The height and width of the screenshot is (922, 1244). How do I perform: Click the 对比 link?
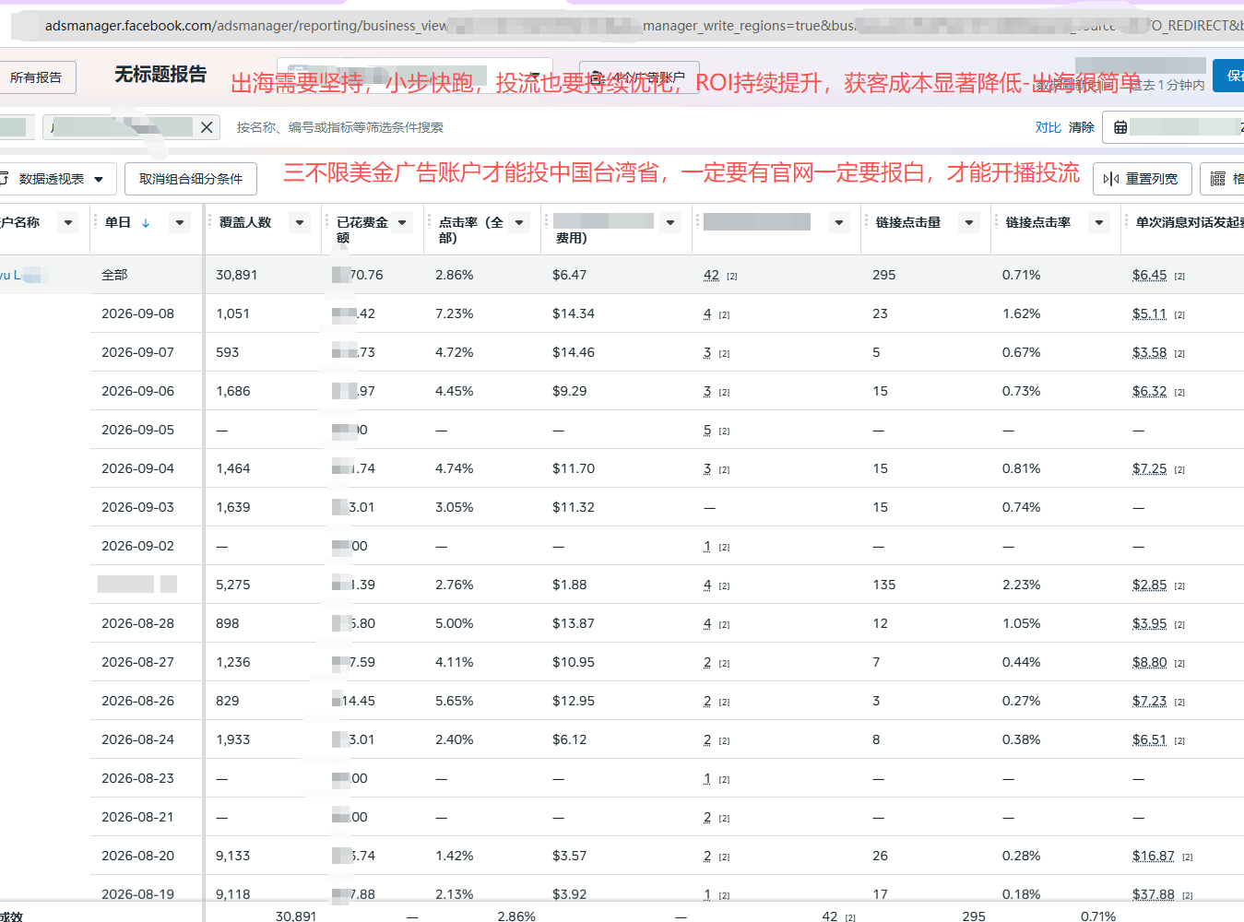1048,127
